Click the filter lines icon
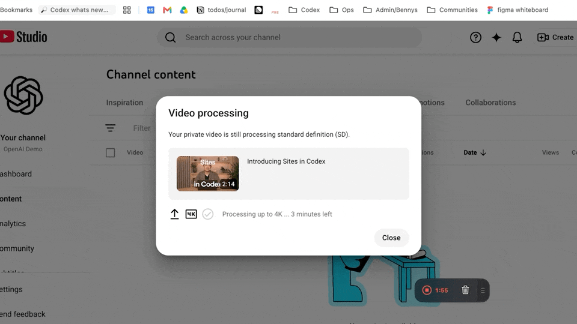The width and height of the screenshot is (577, 324). point(110,128)
